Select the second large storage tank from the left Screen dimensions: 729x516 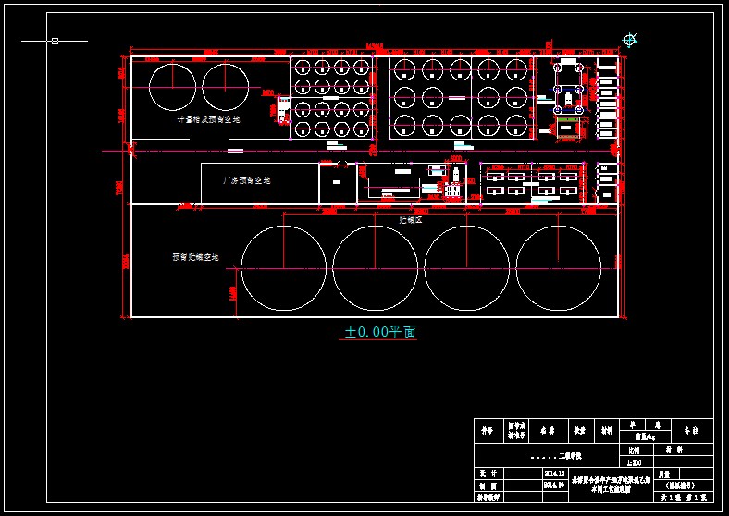(375, 266)
